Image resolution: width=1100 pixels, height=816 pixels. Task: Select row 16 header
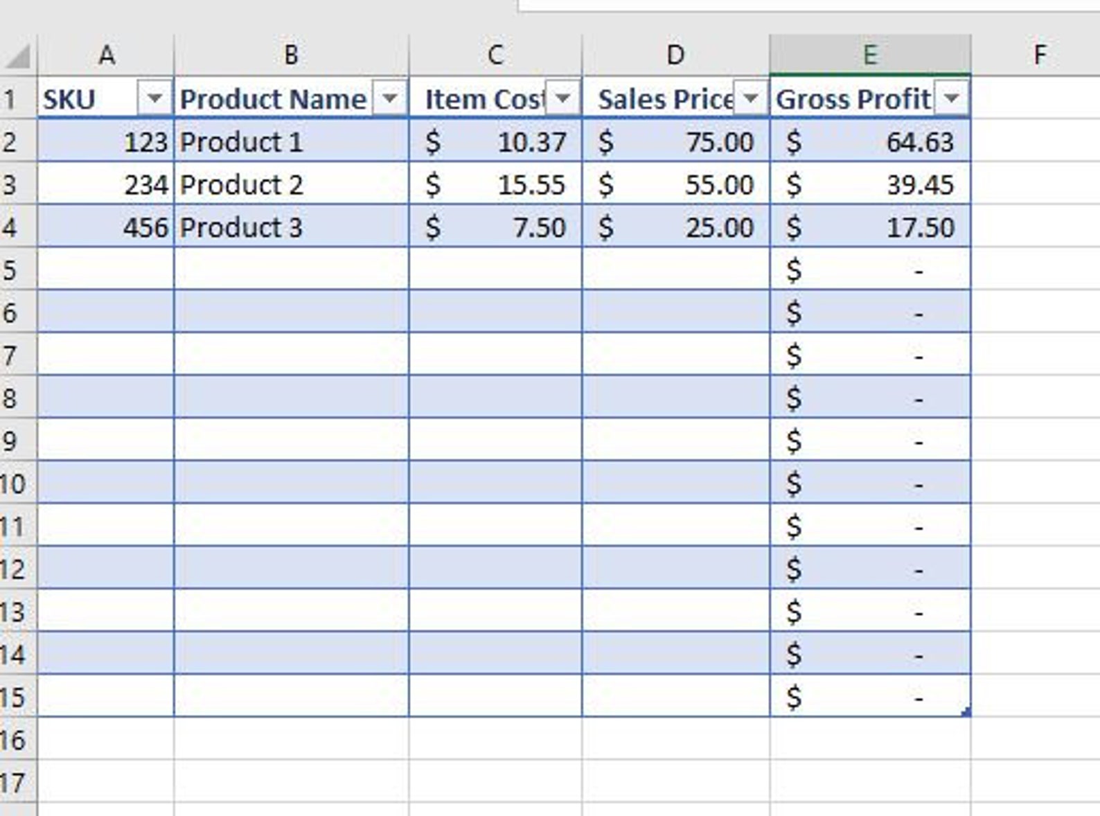18,740
